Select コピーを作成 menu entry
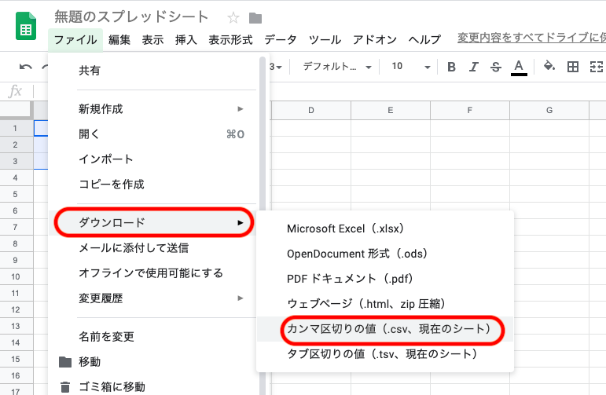606x395 pixels. pos(154,185)
